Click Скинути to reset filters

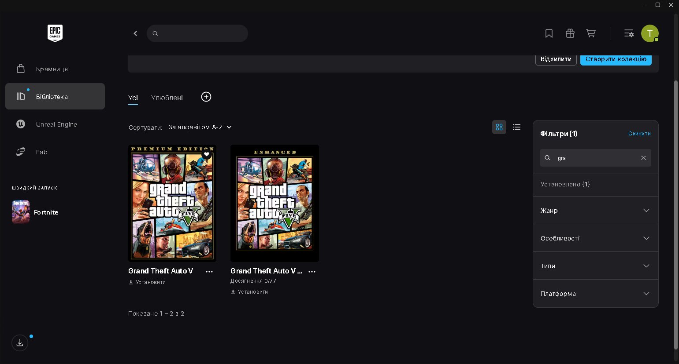click(x=639, y=134)
